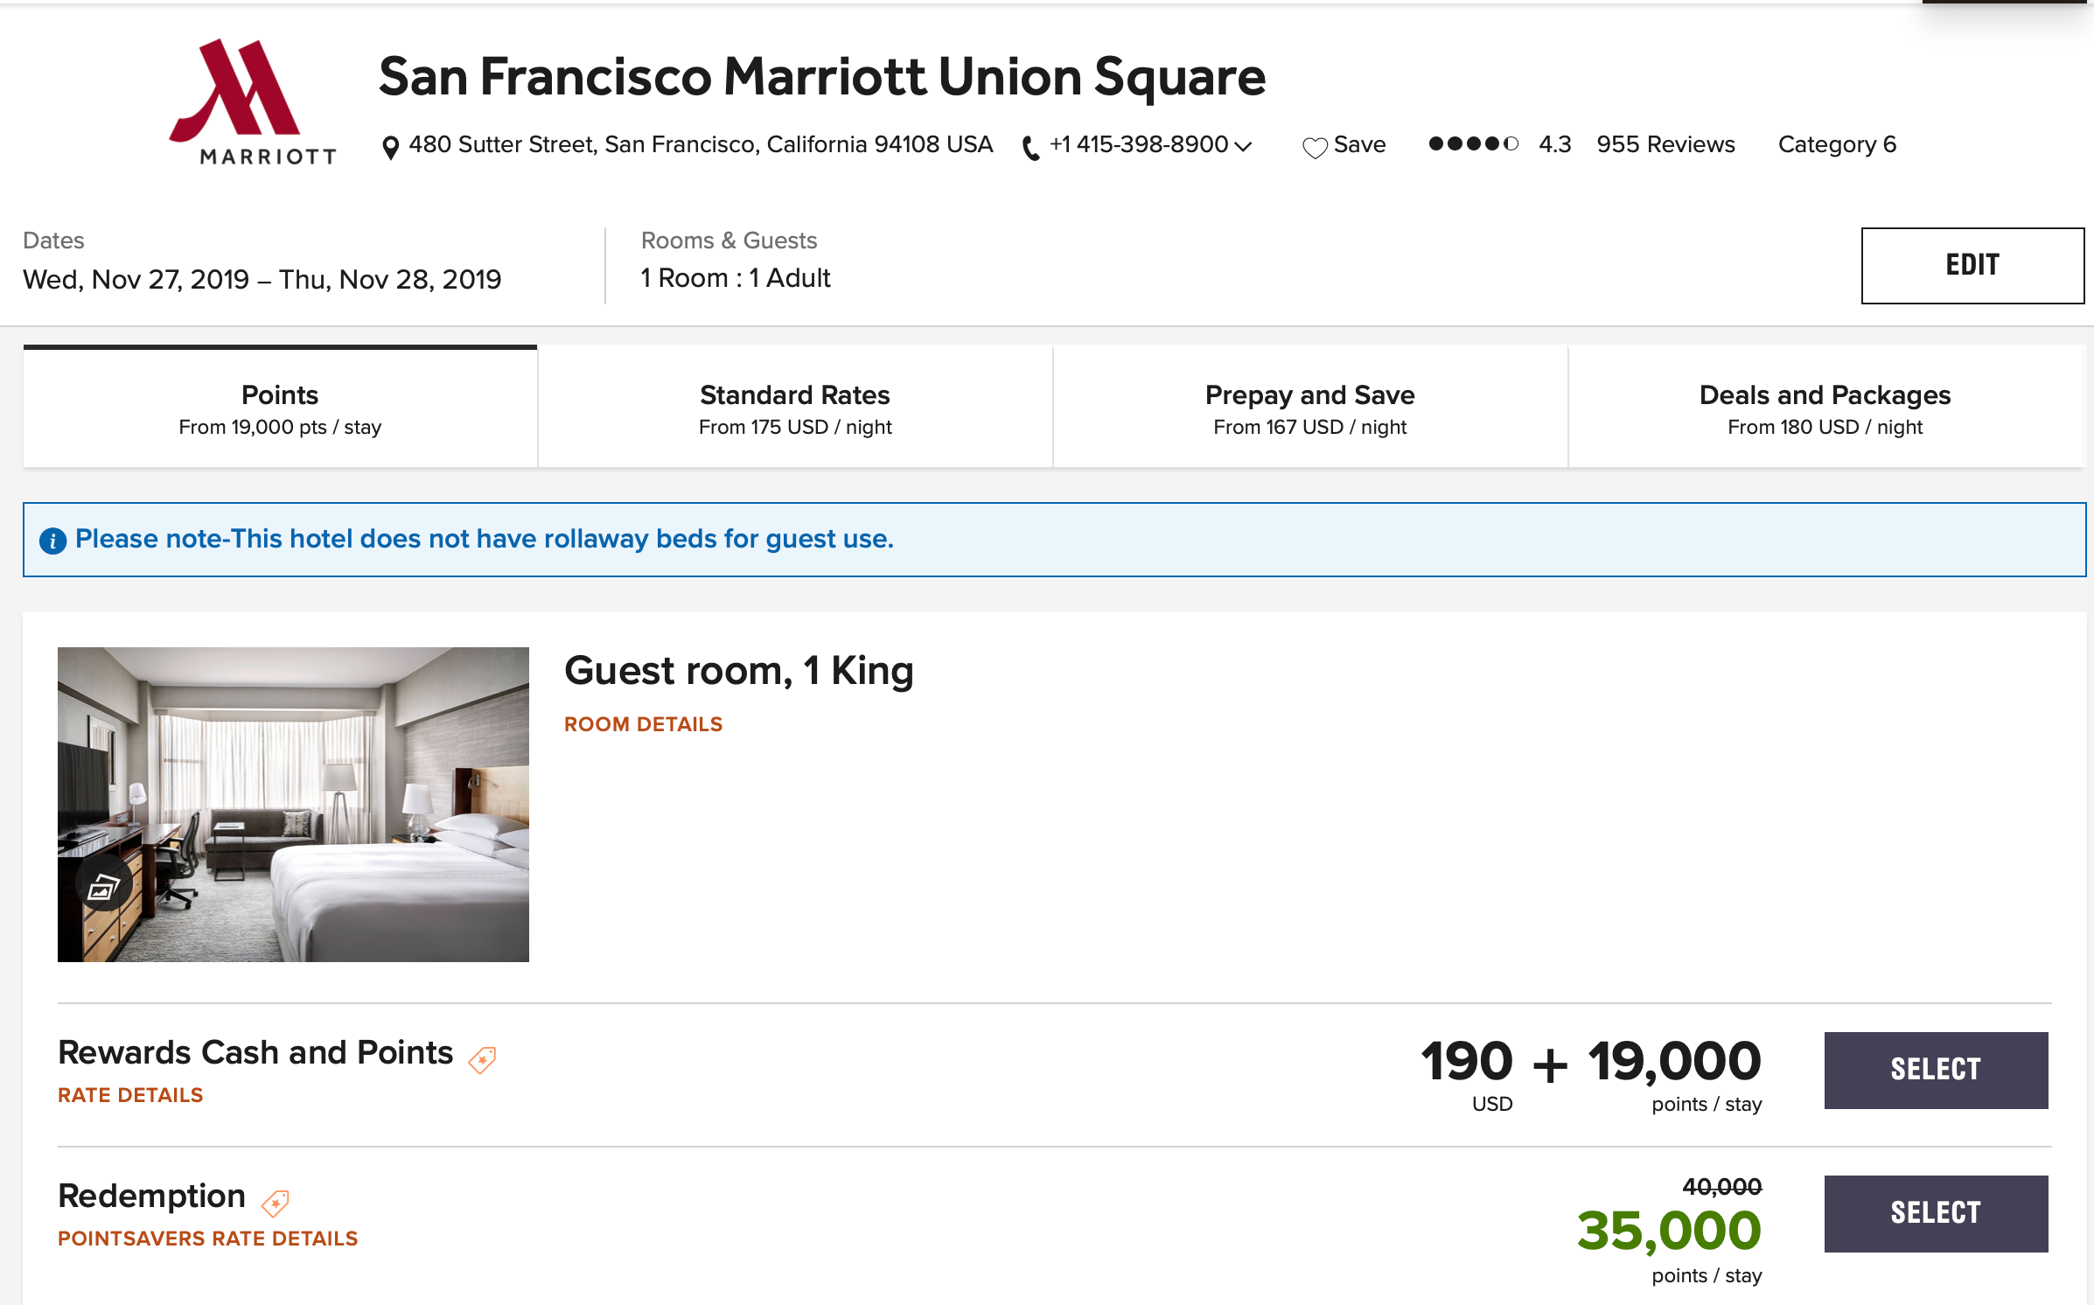Screen dimensions: 2094x1305
Task: Click the blue info icon in notice
Action: pyautogui.click(x=52, y=541)
